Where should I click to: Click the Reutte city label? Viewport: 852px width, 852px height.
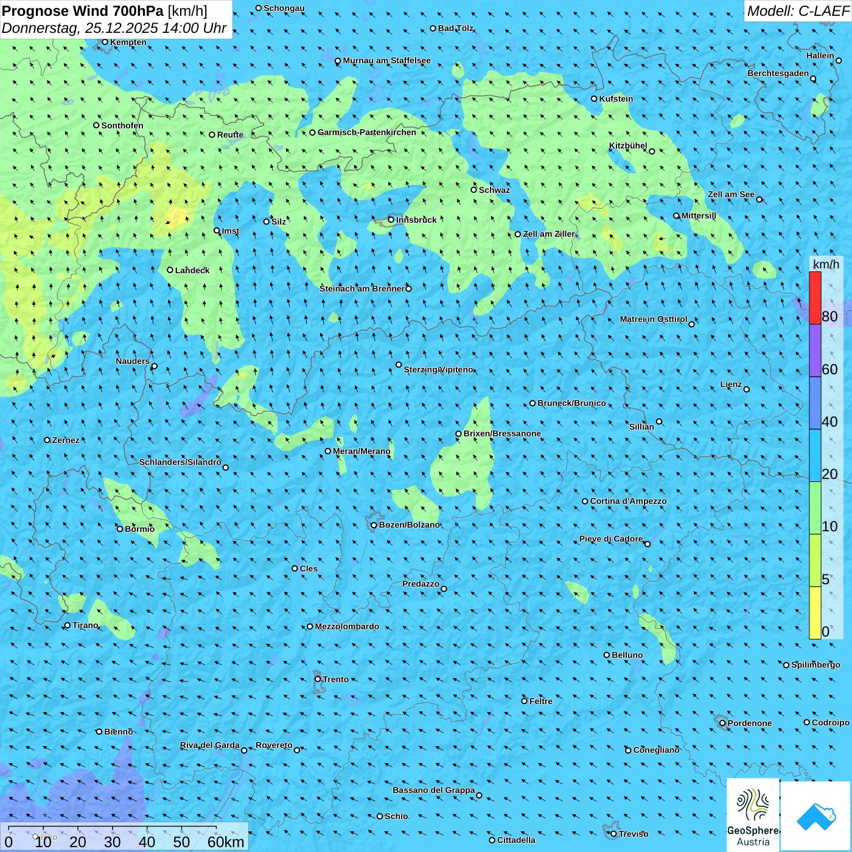230,134
